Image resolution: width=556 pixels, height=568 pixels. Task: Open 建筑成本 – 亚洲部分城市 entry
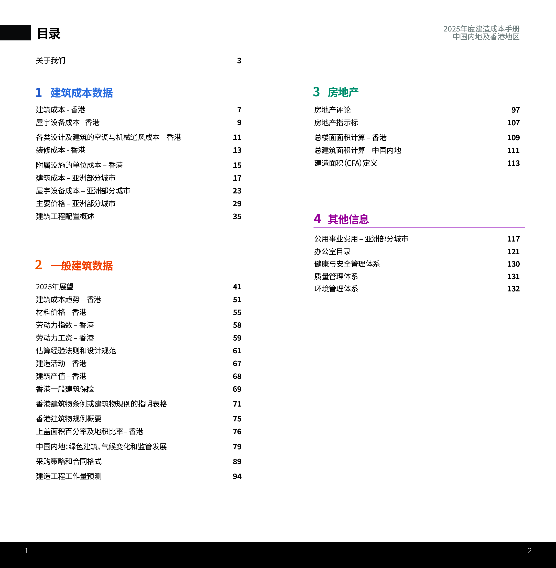coord(76,178)
